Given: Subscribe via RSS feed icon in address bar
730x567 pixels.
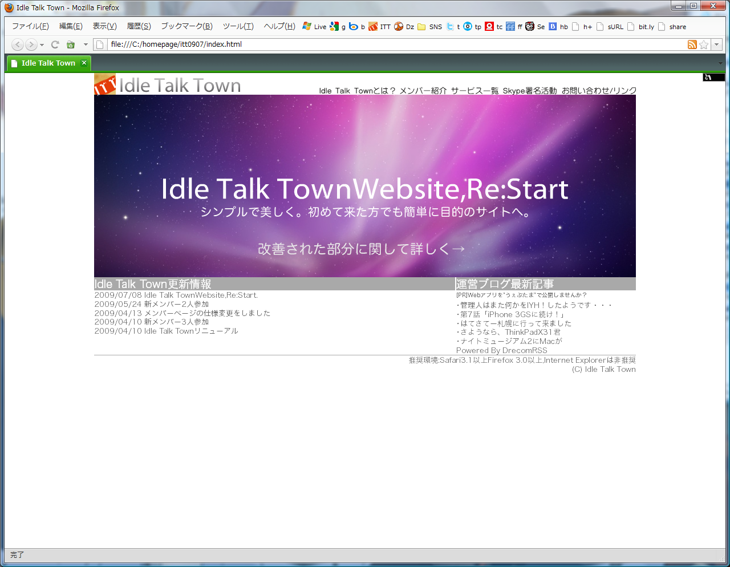Looking at the screenshot, I should (692, 44).
